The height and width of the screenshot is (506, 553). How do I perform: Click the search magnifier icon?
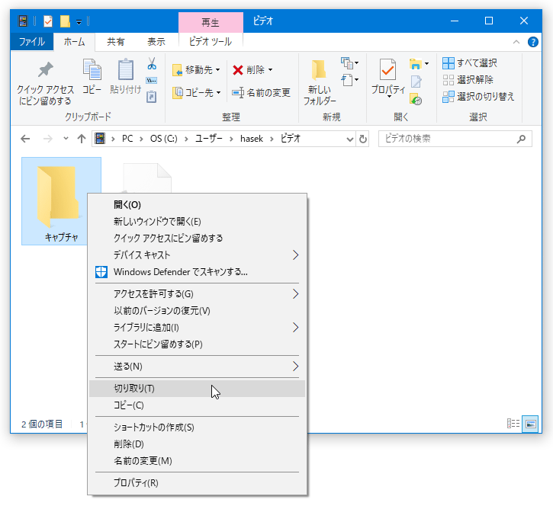pyautogui.click(x=521, y=139)
